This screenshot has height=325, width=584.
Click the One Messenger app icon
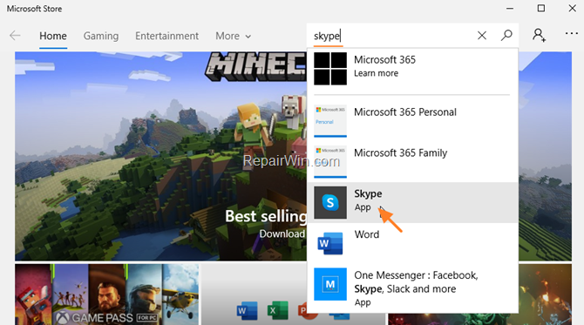330,284
